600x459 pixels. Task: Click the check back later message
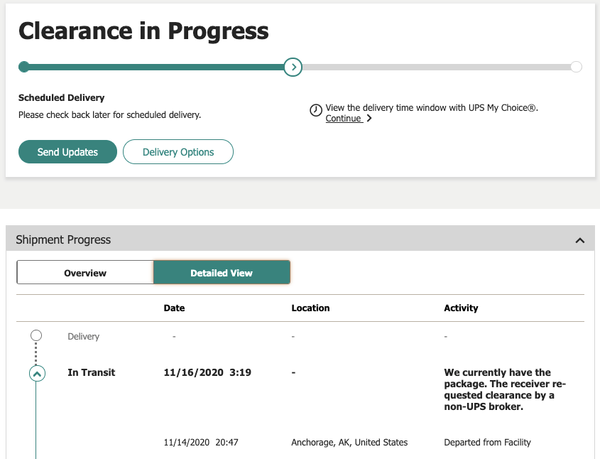(x=109, y=115)
